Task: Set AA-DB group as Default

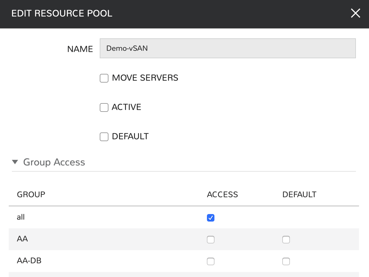Action: coord(286,261)
